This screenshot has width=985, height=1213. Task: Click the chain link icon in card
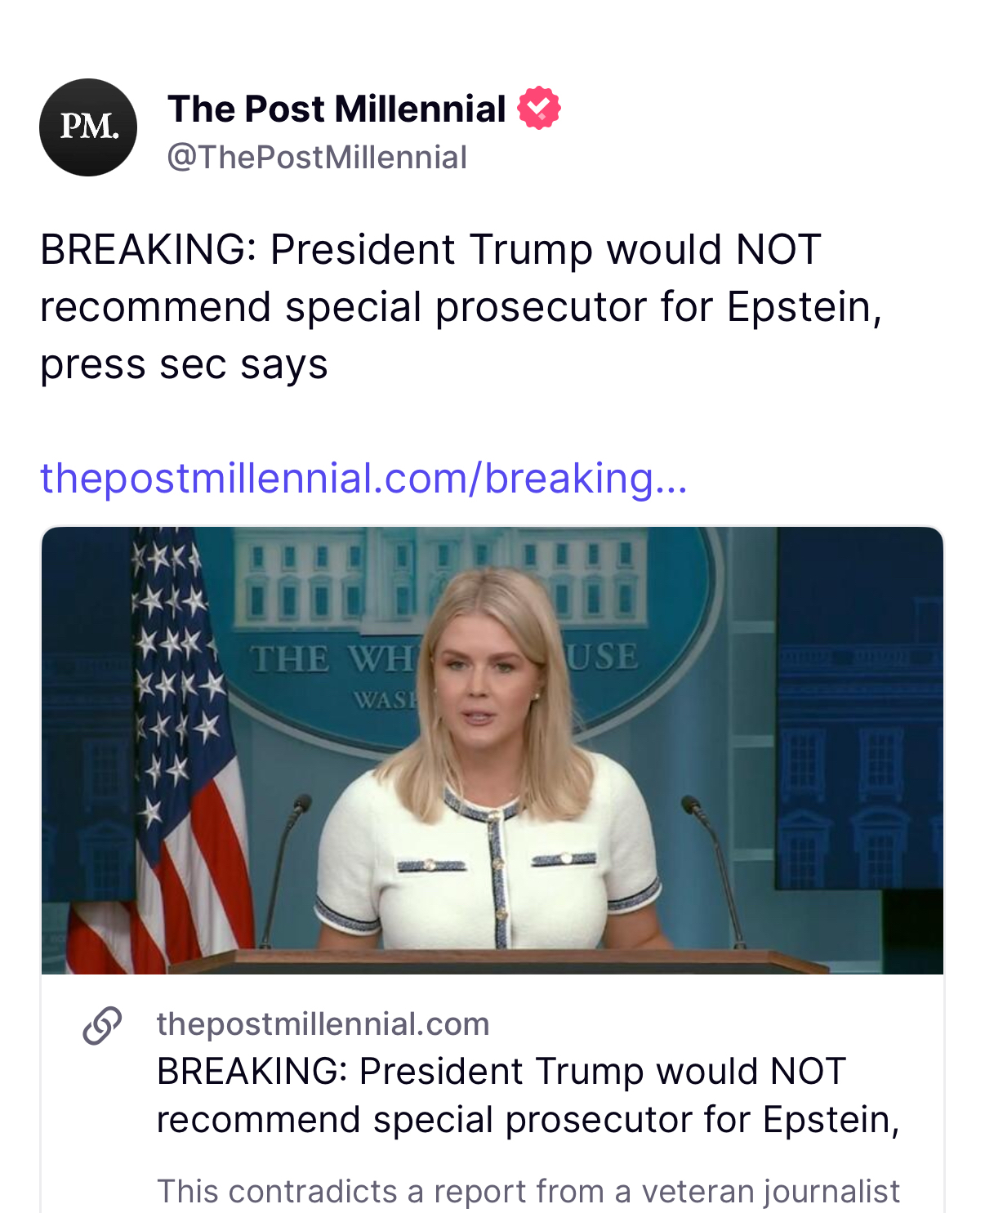[103, 1026]
